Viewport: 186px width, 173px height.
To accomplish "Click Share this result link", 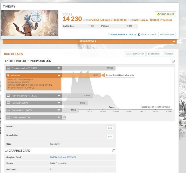I will (x=148, y=34).
